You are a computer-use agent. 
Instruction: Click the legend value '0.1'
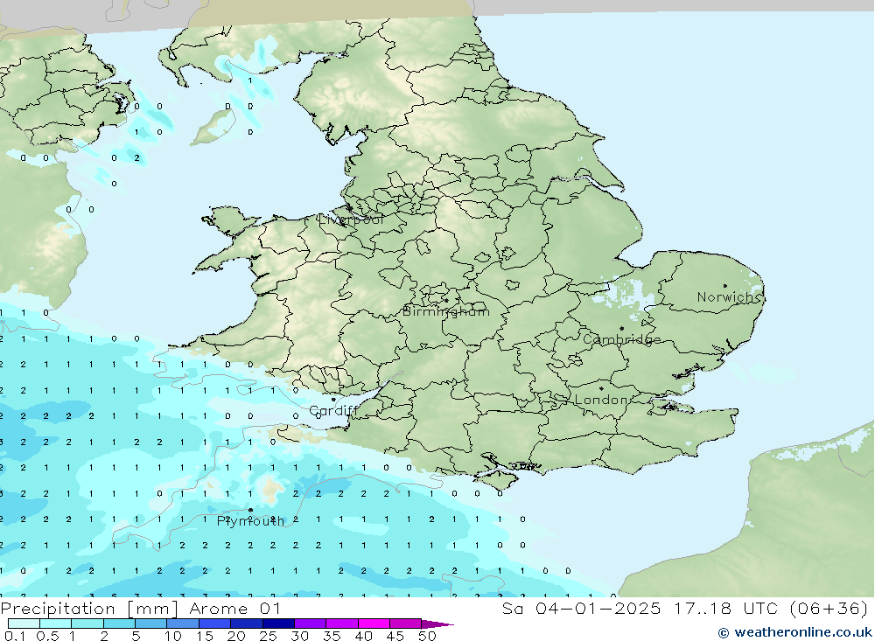pos(15,636)
